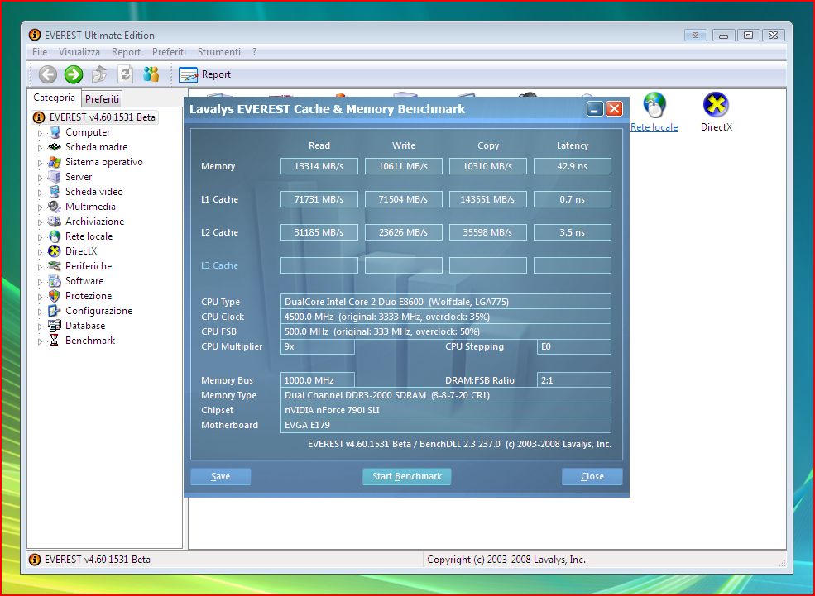The height and width of the screenshot is (596, 815).
Task: Click the Rete locale link
Action: (x=654, y=127)
